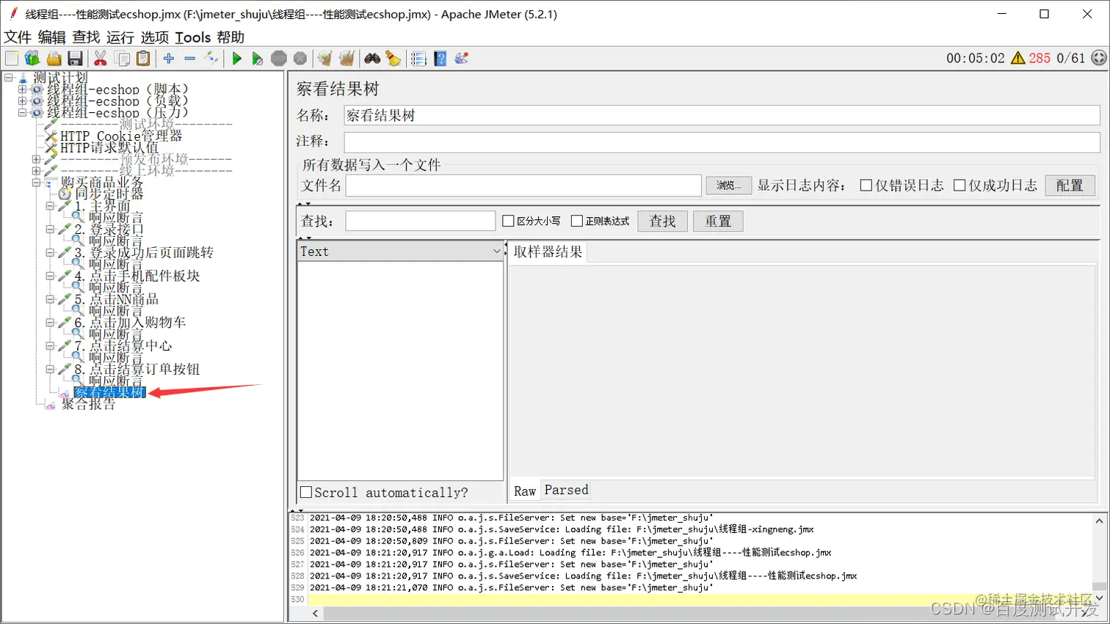
Task: Click the Paste clipboard icon
Action: click(x=144, y=58)
